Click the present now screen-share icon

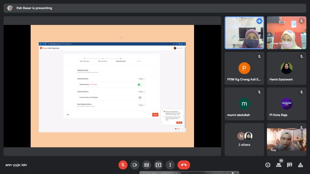pyautogui.click(x=158, y=165)
